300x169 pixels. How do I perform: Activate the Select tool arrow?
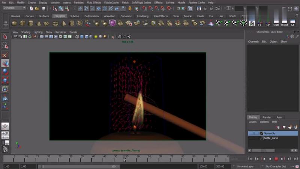point(5,37)
